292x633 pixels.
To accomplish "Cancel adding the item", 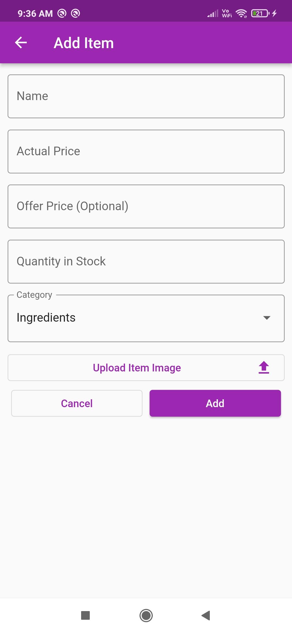I will click(77, 403).
